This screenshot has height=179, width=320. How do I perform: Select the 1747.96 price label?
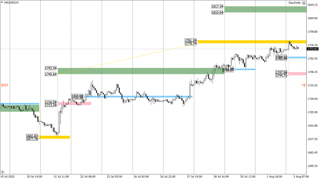pyautogui.click(x=281, y=72)
